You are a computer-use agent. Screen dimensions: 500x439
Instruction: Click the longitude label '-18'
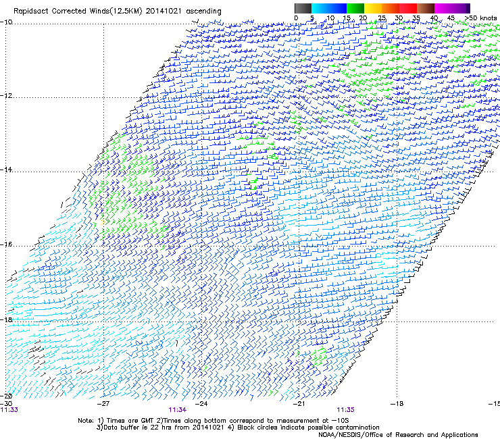tap(397, 404)
